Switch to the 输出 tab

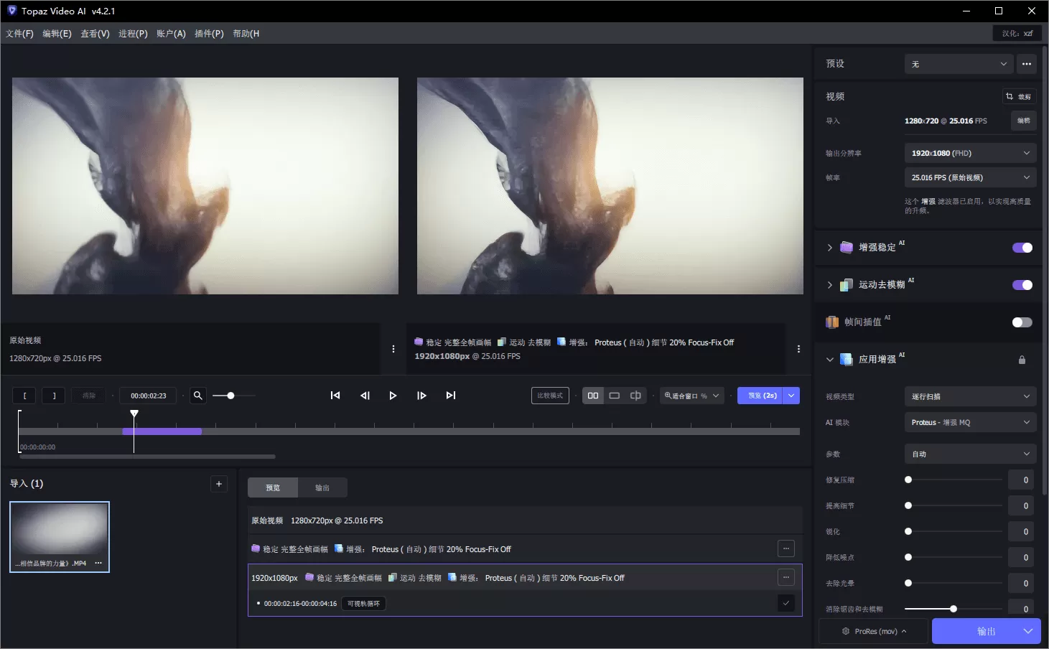[322, 487]
